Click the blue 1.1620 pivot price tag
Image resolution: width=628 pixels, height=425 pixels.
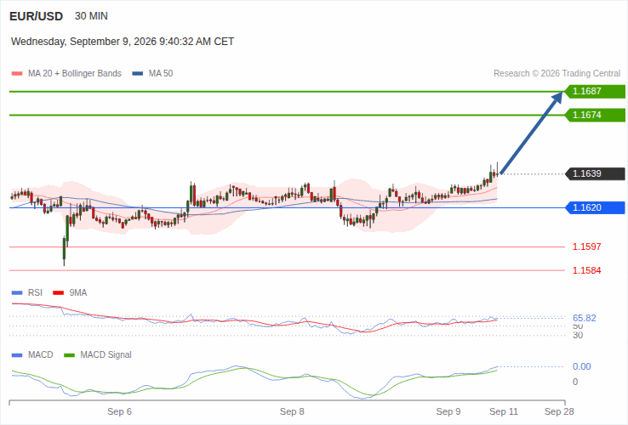coord(595,207)
